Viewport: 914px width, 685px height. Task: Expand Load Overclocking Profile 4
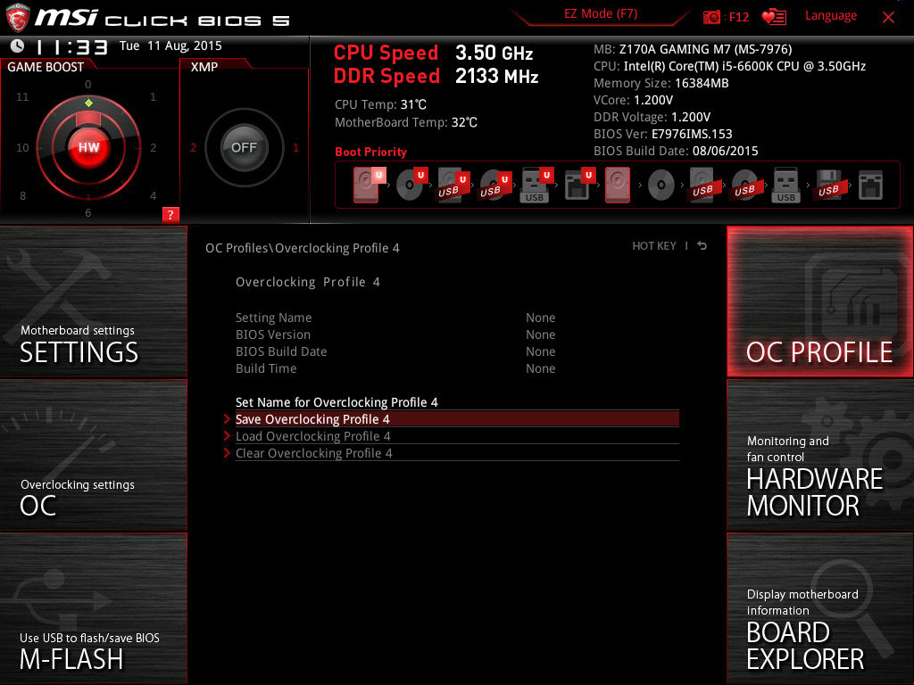click(457, 435)
